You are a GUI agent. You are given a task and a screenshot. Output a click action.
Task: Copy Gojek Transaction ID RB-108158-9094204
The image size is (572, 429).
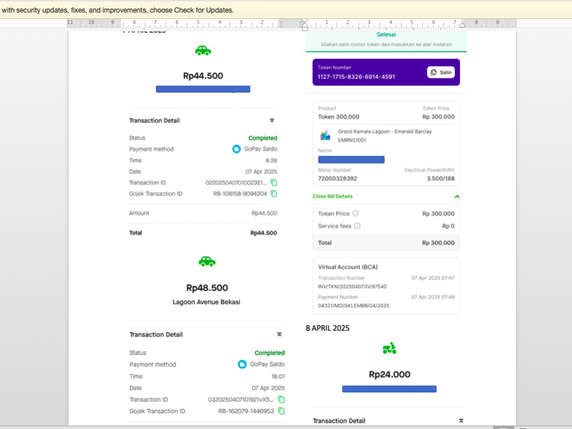tap(274, 194)
